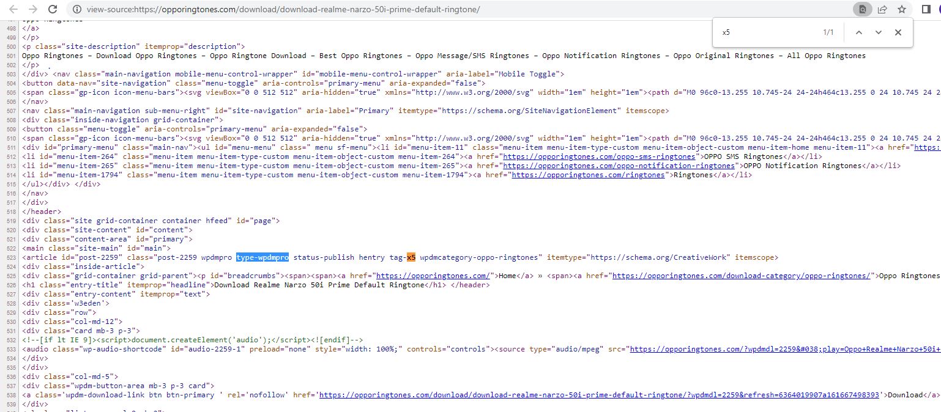Open the breadcrumb Home link URL
This screenshot has width=941, height=412.
433,276
